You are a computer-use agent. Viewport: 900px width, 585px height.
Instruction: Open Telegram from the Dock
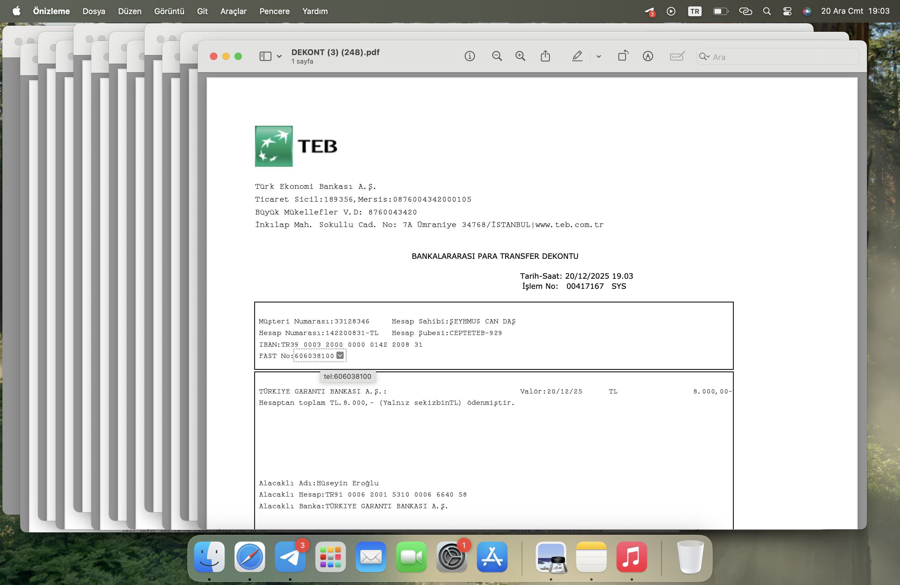tap(290, 557)
